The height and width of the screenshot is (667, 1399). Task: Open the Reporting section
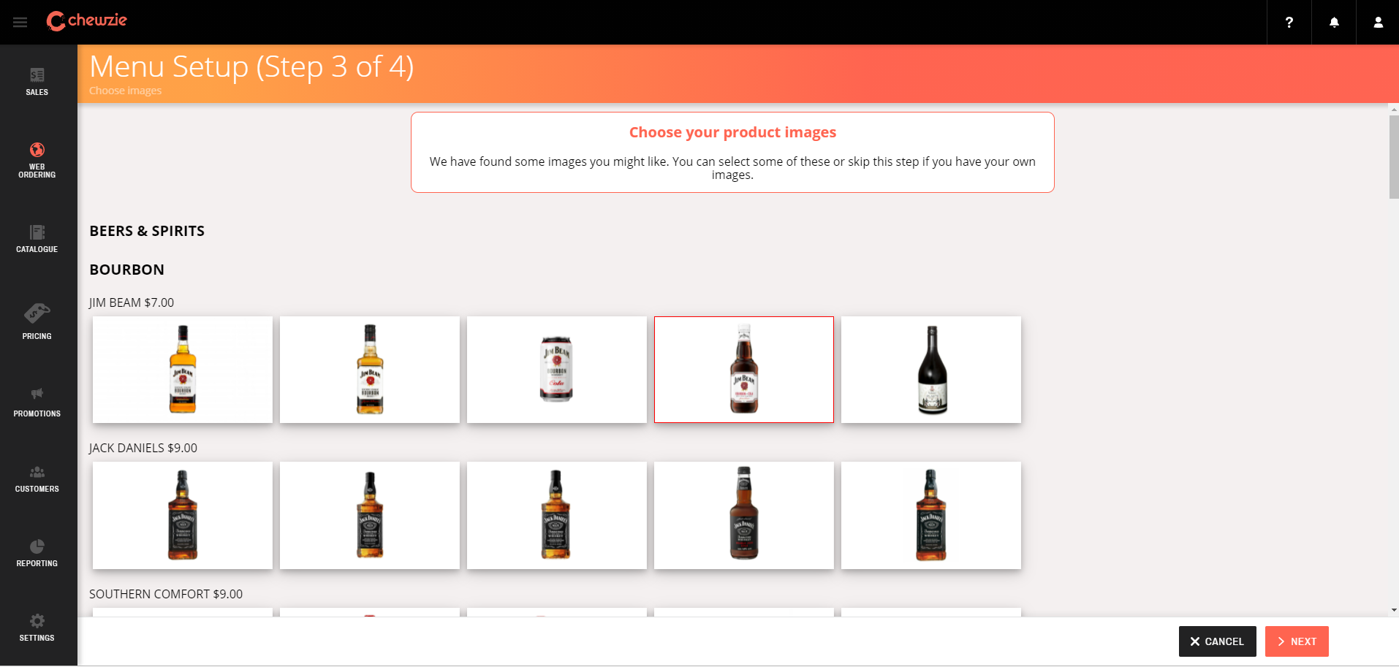37,553
